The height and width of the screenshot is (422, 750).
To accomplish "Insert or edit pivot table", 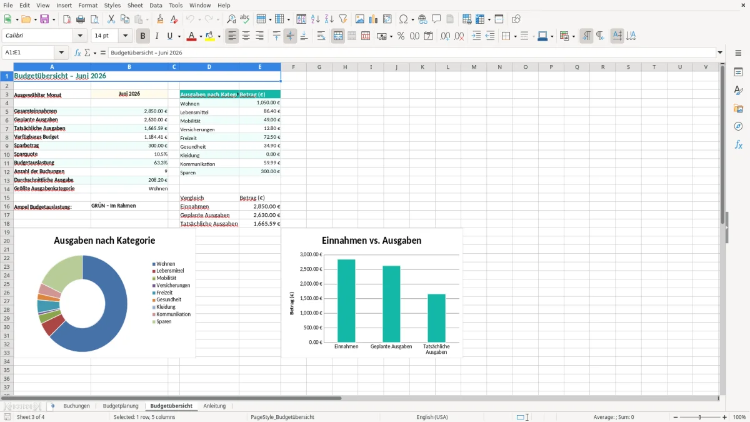I will pos(387,19).
